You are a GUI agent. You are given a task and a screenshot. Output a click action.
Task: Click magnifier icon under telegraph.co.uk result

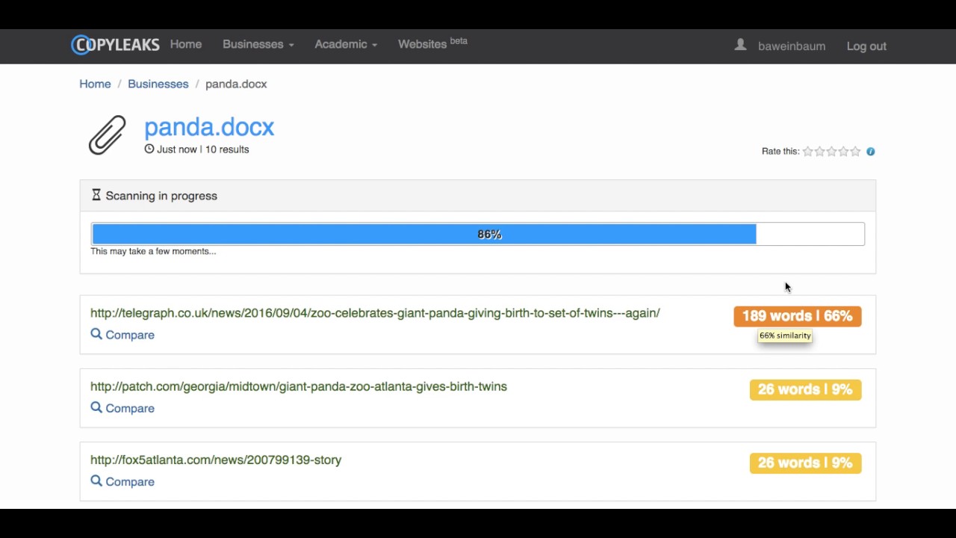click(x=96, y=334)
